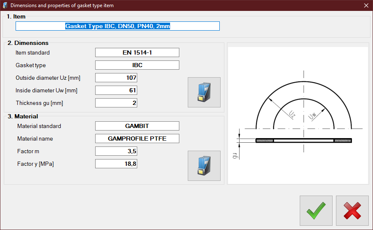
Task: Click the Uz label in the diagram
Action: tap(293, 114)
